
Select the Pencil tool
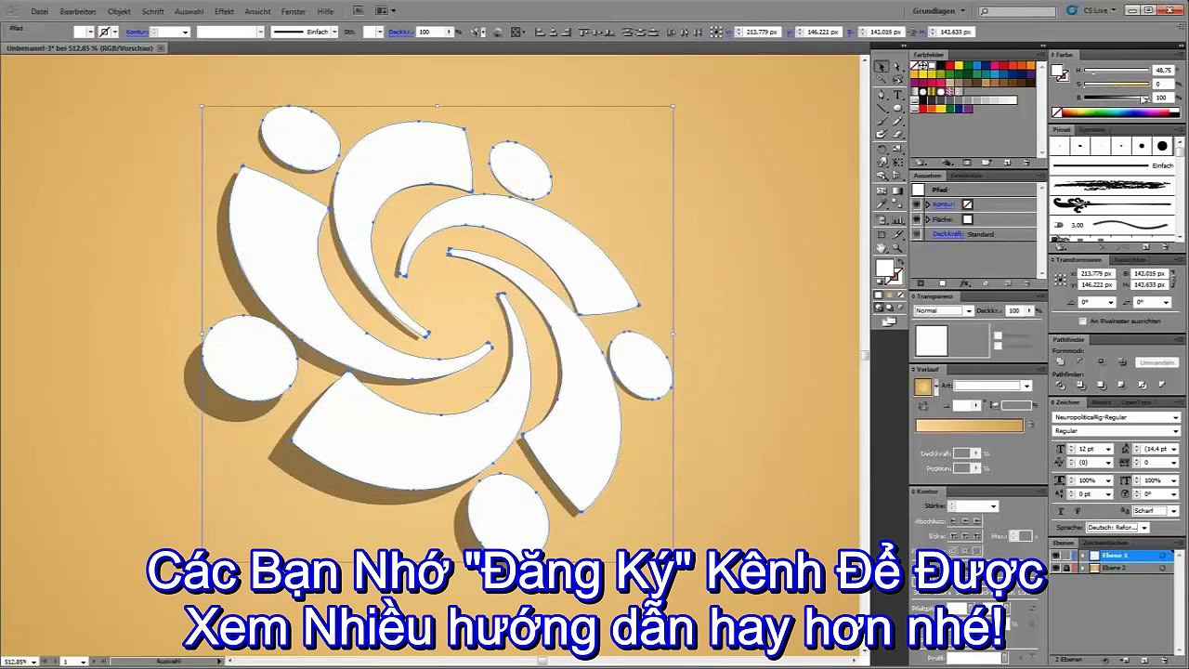coord(897,122)
